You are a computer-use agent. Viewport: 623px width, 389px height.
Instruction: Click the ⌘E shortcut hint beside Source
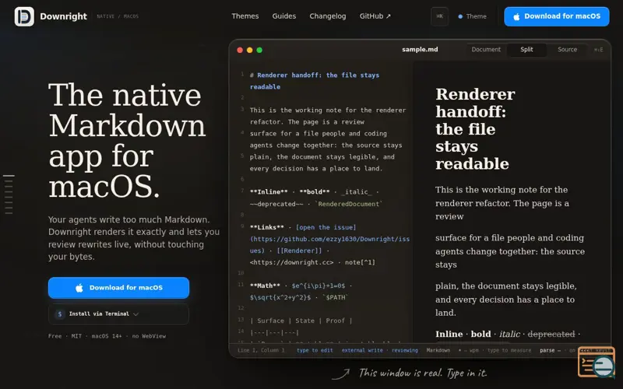(x=598, y=50)
